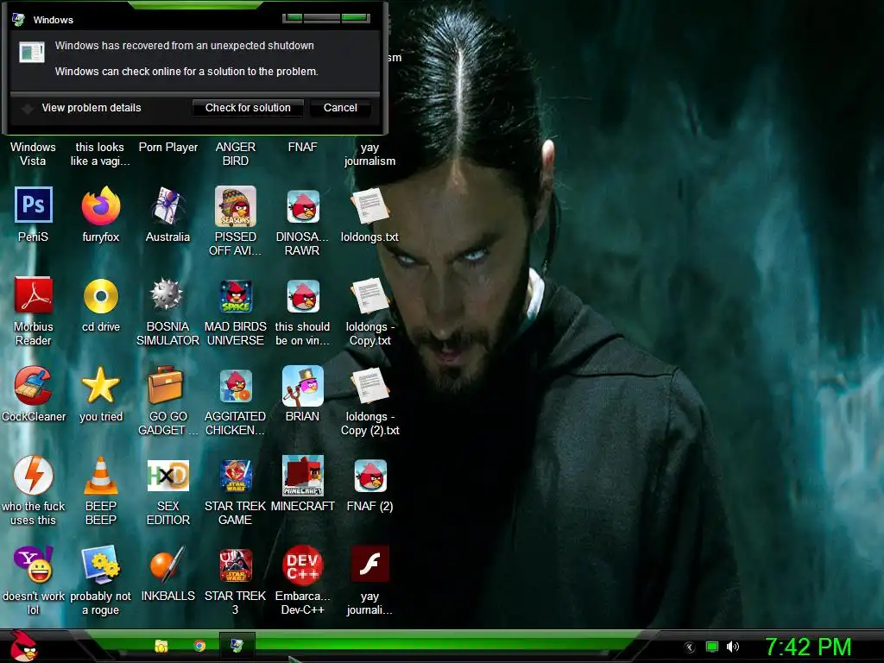Open the cd drive disc icon
This screenshot has height=663, width=884.
pos(101,296)
